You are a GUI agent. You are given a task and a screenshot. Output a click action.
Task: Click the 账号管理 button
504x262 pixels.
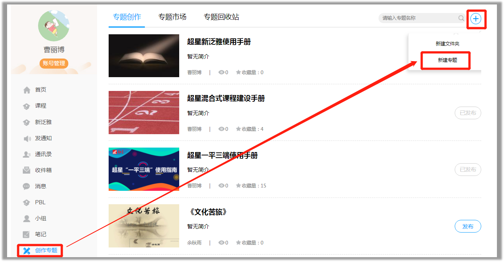coord(54,63)
